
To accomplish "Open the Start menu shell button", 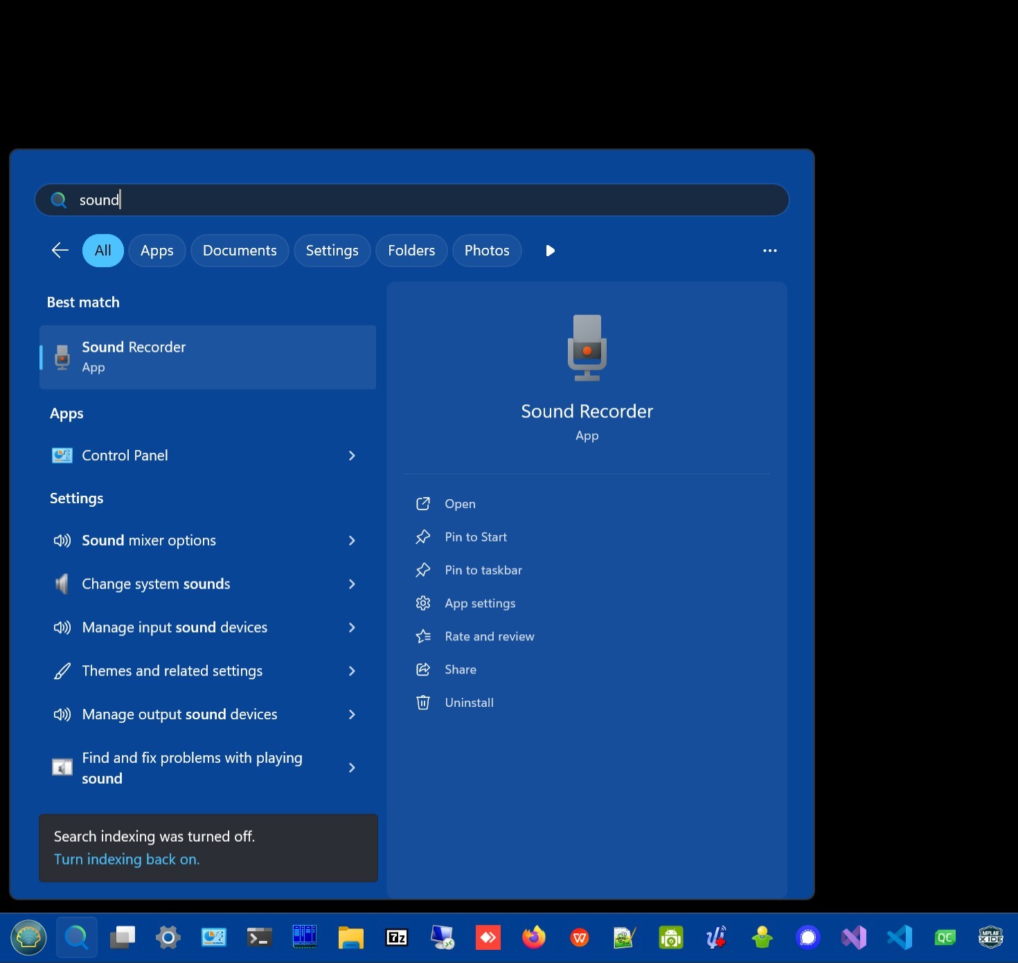I will [x=28, y=938].
